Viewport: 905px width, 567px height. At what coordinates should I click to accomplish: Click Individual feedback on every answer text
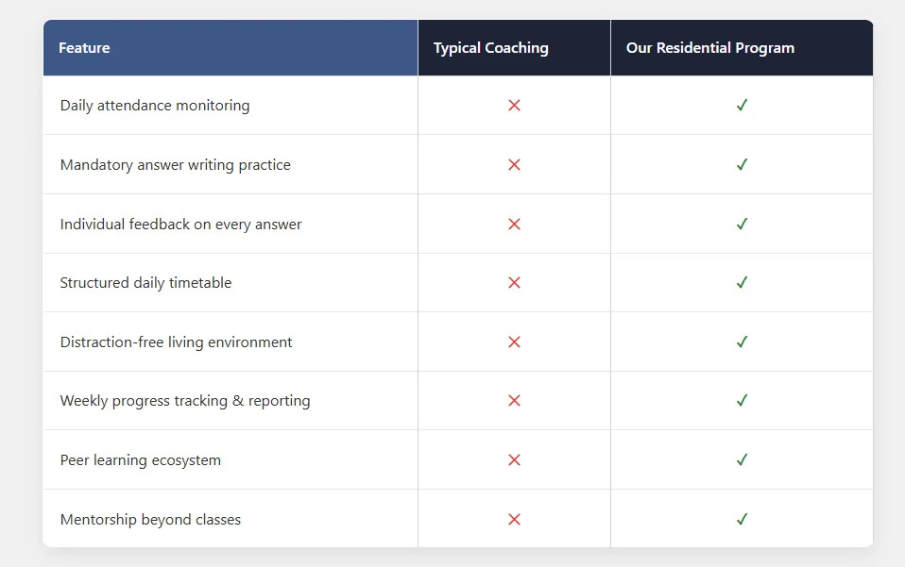(180, 225)
